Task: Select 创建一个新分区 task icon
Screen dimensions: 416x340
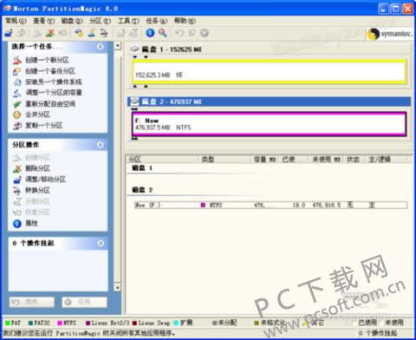Action: pos(17,60)
